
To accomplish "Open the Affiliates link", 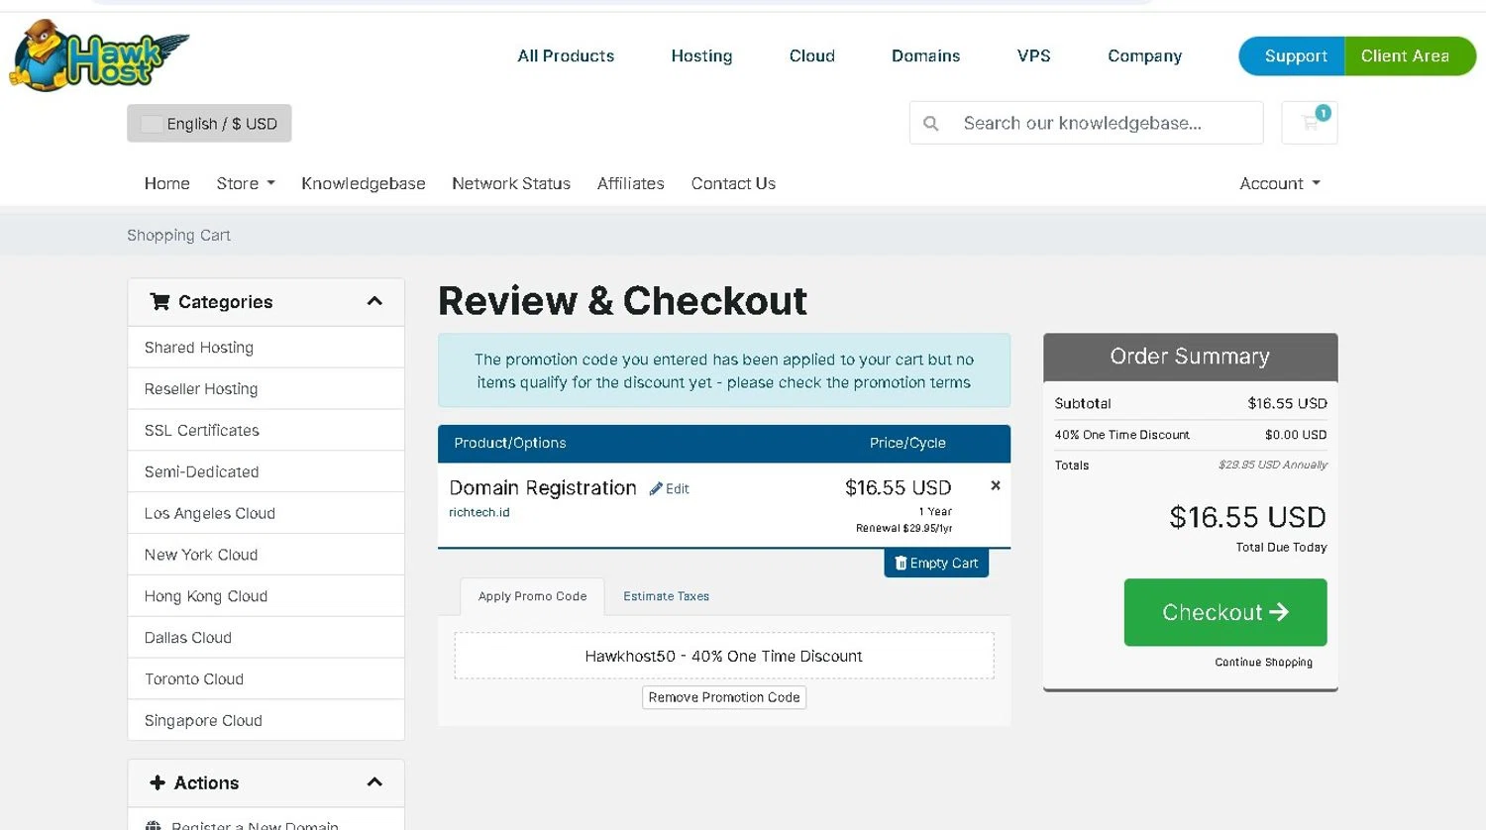I will point(631,183).
